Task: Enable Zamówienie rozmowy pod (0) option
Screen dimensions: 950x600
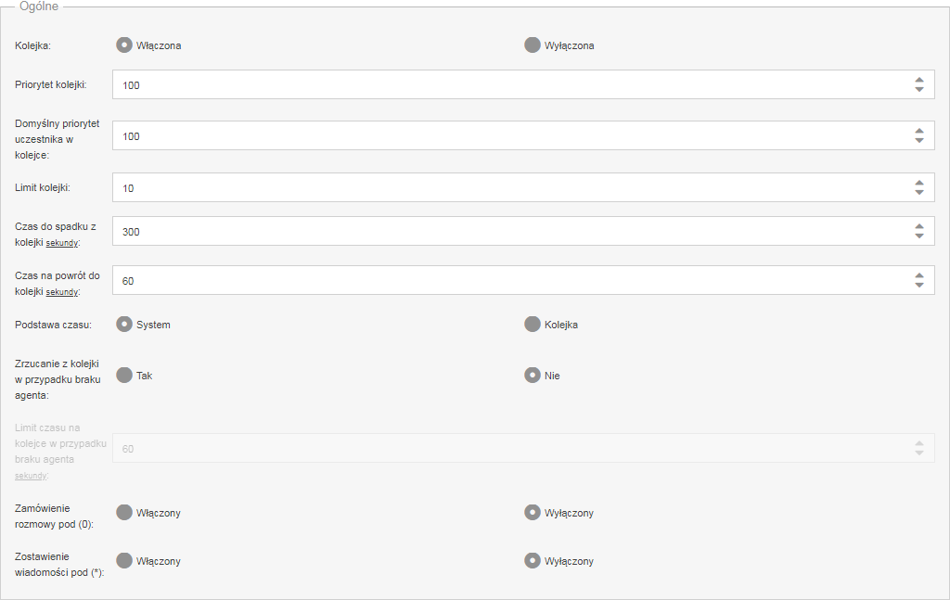Action: click(x=124, y=513)
